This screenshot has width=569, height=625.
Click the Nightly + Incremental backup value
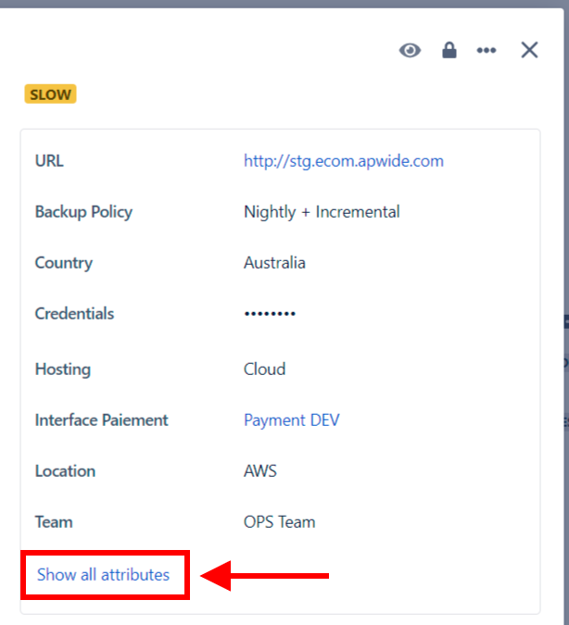[322, 212]
